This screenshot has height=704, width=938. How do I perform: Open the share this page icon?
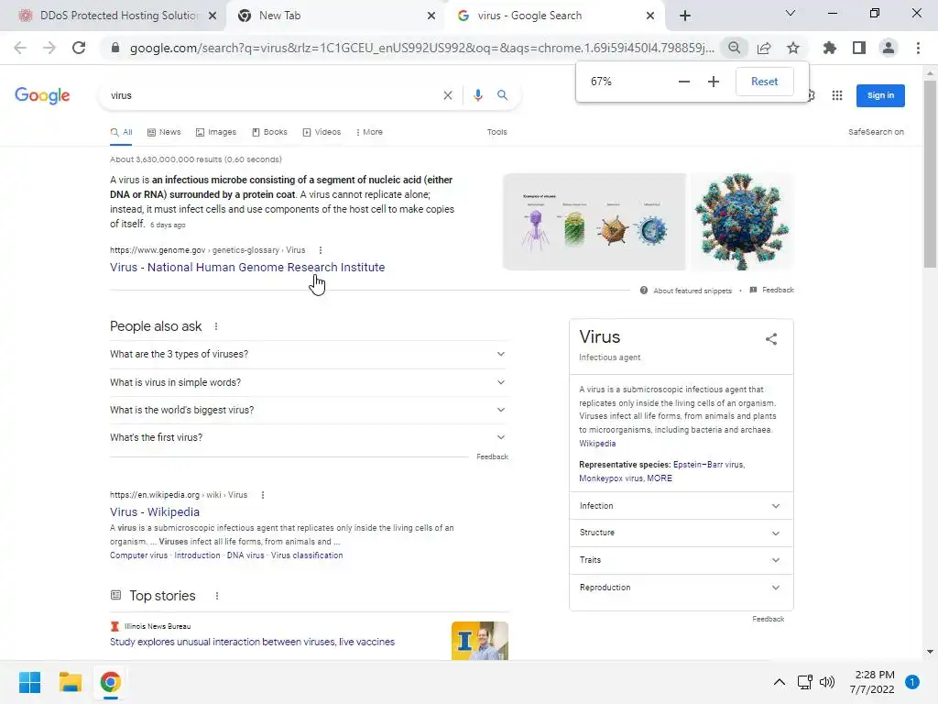764,48
